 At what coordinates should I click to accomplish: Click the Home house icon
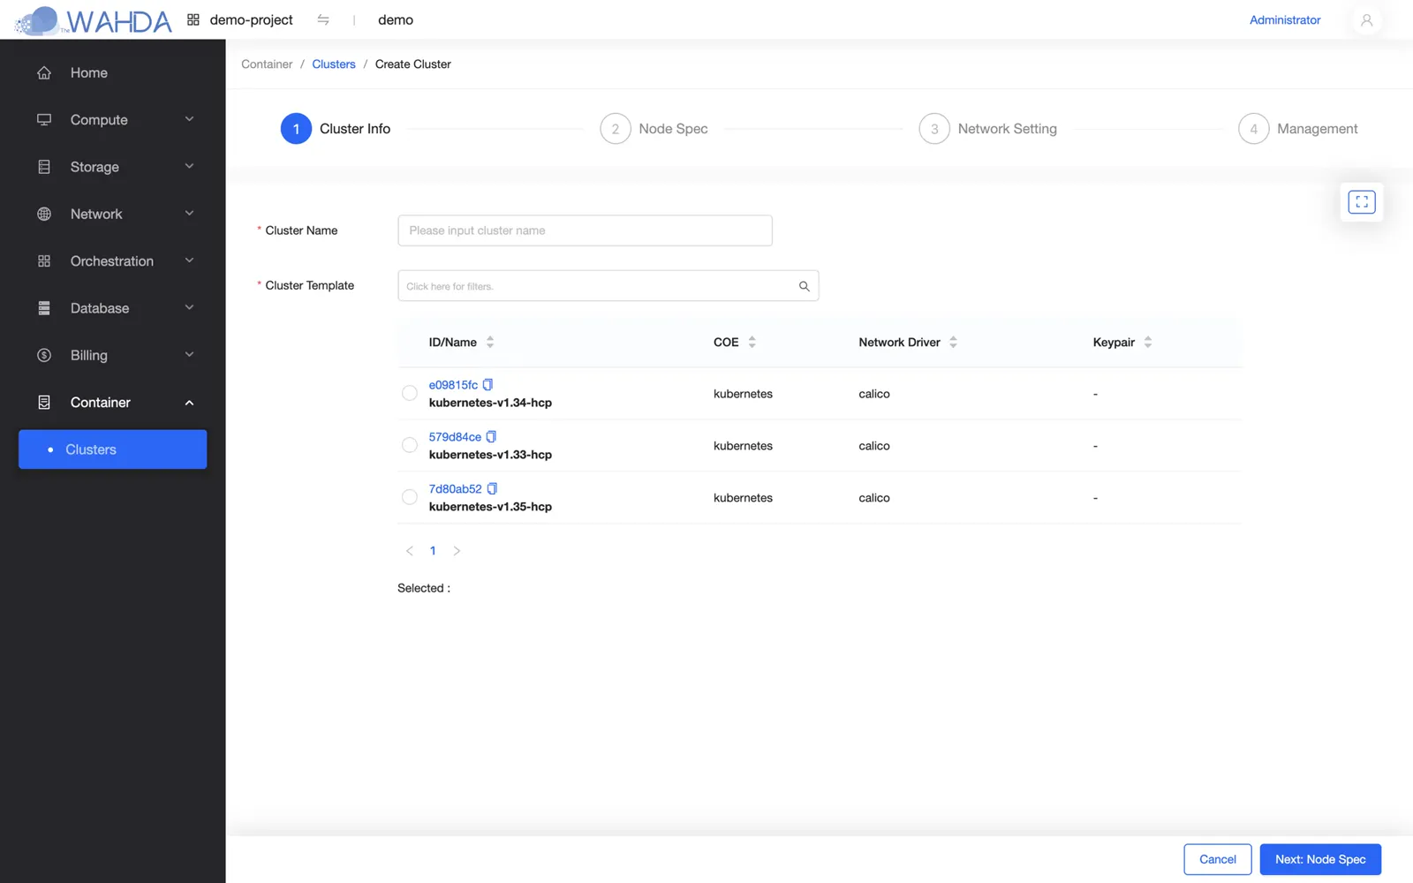pyautogui.click(x=44, y=72)
